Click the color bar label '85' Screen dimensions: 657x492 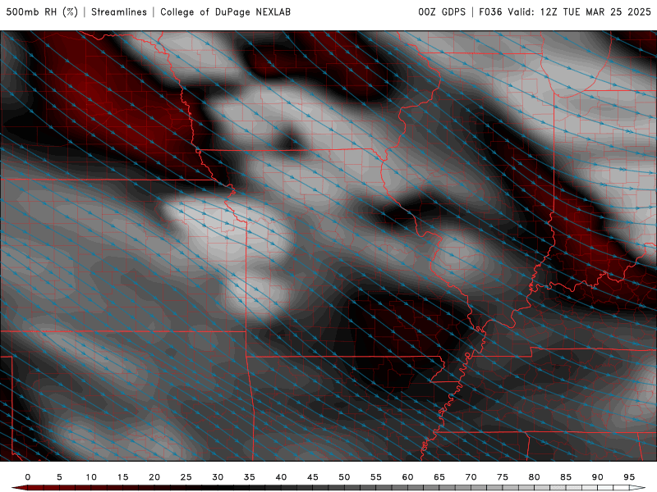click(566, 477)
